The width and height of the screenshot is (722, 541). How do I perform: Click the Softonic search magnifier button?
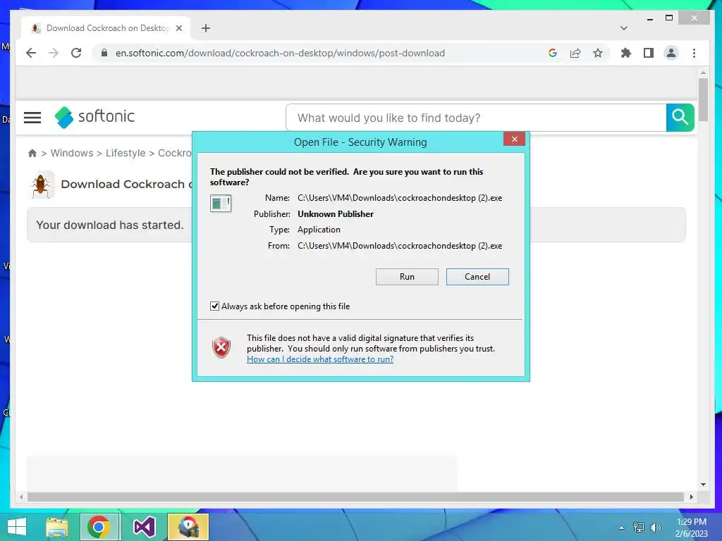point(680,118)
